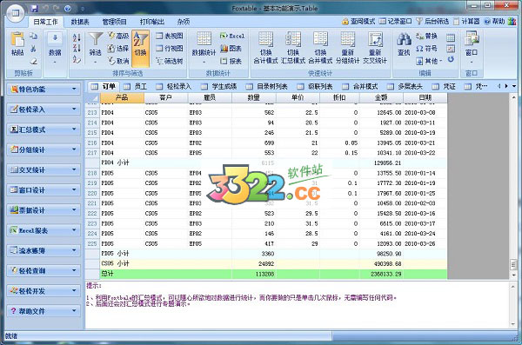Click the 报表 report button
This screenshot has width=522, height=345.
pos(231,61)
